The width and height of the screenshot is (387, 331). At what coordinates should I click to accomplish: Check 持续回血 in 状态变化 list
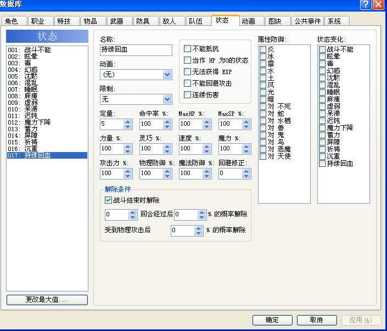322,164
